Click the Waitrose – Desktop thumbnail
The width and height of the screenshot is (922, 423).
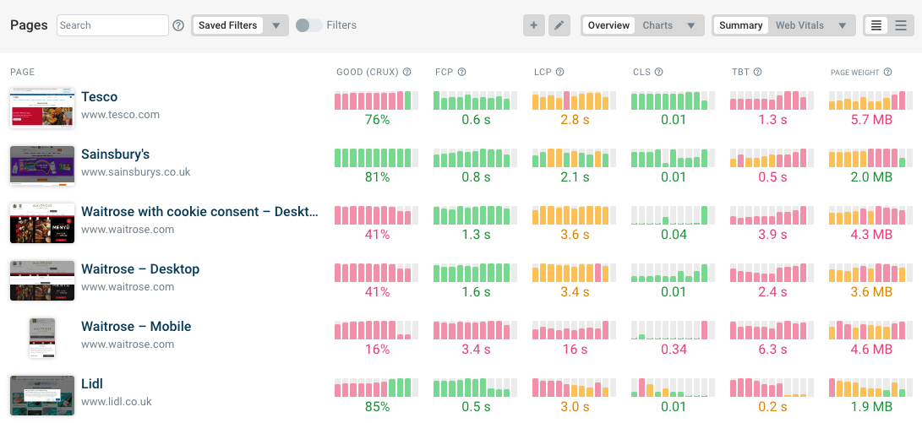click(42, 281)
